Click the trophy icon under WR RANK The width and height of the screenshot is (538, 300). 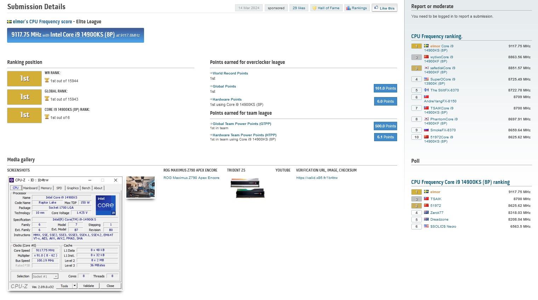pyautogui.click(x=47, y=80)
